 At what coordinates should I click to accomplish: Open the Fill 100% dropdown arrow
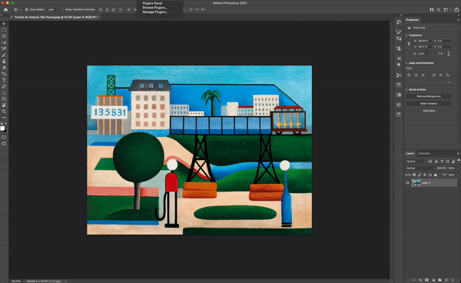458,175
